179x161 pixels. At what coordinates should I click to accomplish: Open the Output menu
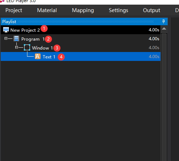(x=152, y=10)
